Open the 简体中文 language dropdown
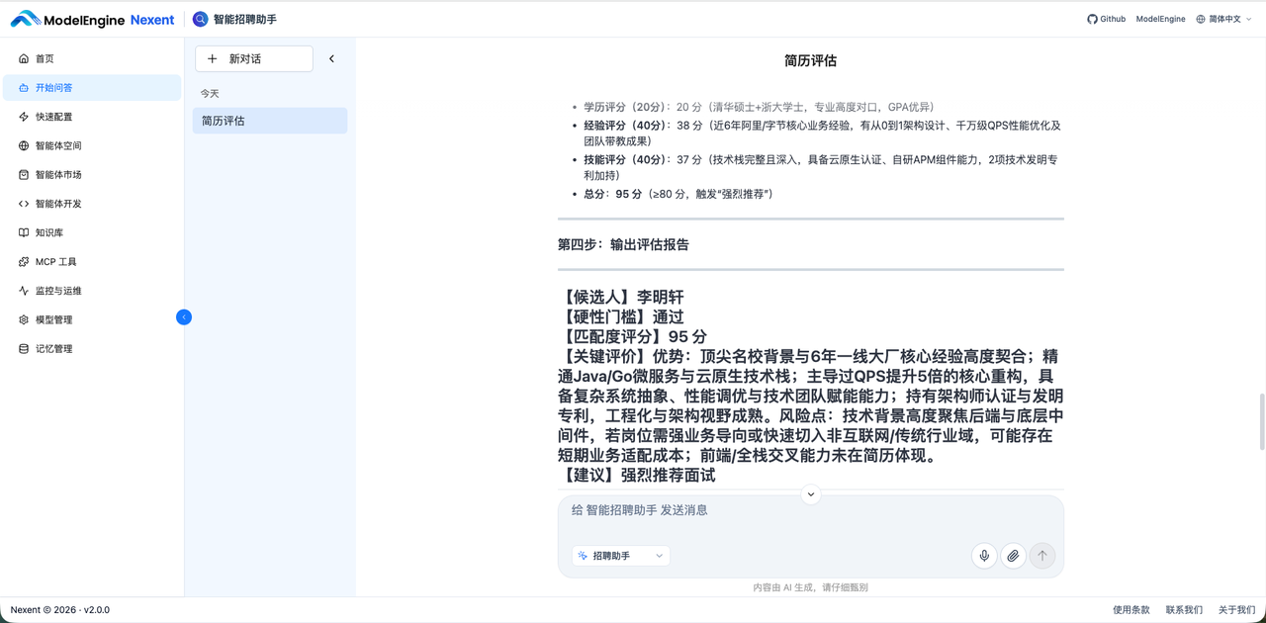Viewport: 1266px width, 623px height. (x=1222, y=18)
